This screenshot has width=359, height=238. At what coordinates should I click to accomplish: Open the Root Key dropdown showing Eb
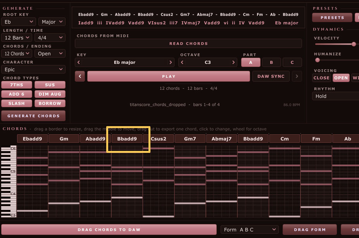click(x=19, y=22)
